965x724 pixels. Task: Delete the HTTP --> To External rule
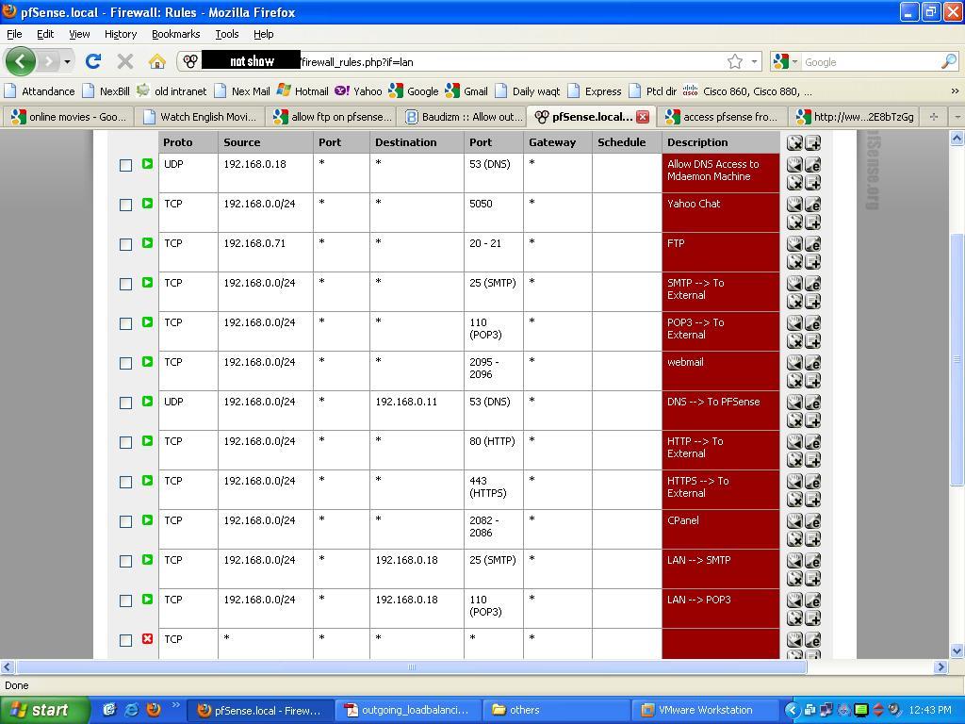point(794,459)
